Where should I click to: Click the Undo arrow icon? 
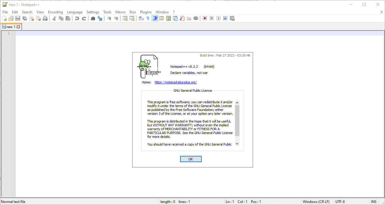[77, 18]
